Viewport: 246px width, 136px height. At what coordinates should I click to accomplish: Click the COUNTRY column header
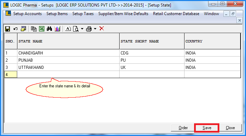click(x=213, y=41)
